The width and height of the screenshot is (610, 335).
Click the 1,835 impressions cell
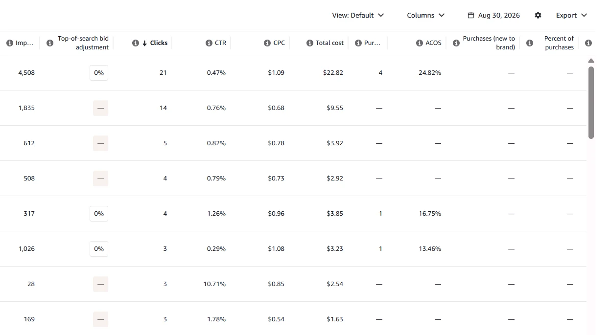pyautogui.click(x=26, y=108)
